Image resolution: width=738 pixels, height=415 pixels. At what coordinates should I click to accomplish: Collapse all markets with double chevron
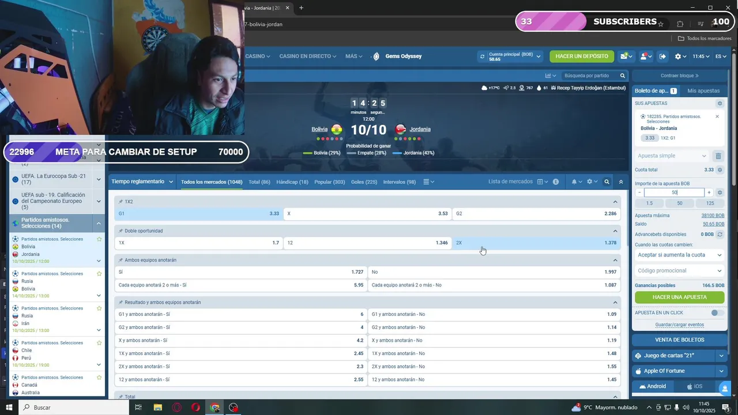click(x=621, y=182)
